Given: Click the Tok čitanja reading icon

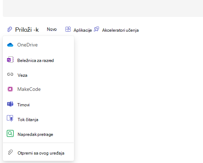Looking at the screenshot, I should [x=10, y=118].
